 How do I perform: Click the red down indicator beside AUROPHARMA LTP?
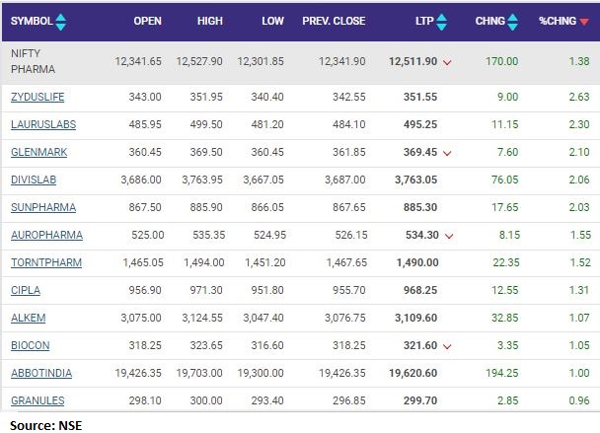click(x=449, y=236)
